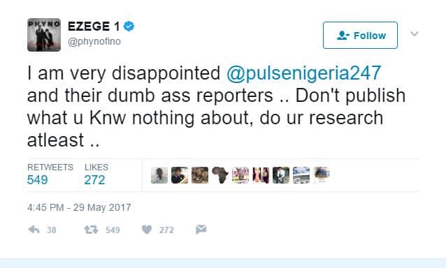Click the Africa map liker avatar
Viewport: 446px width, 268px height.
[220, 175]
